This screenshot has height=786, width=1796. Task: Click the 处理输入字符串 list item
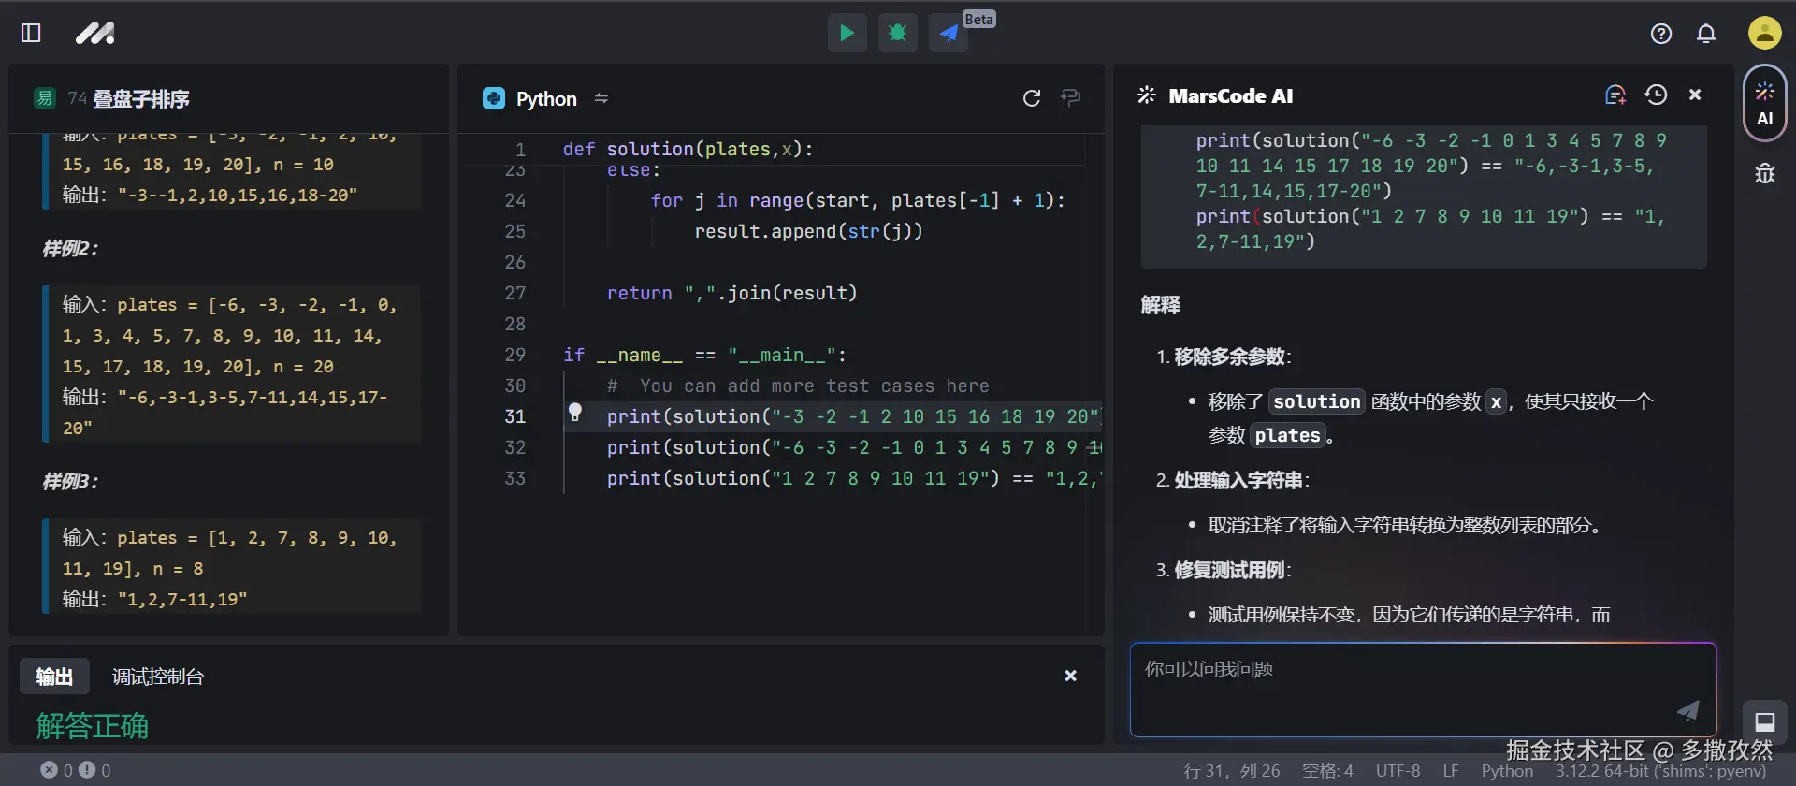(1240, 480)
